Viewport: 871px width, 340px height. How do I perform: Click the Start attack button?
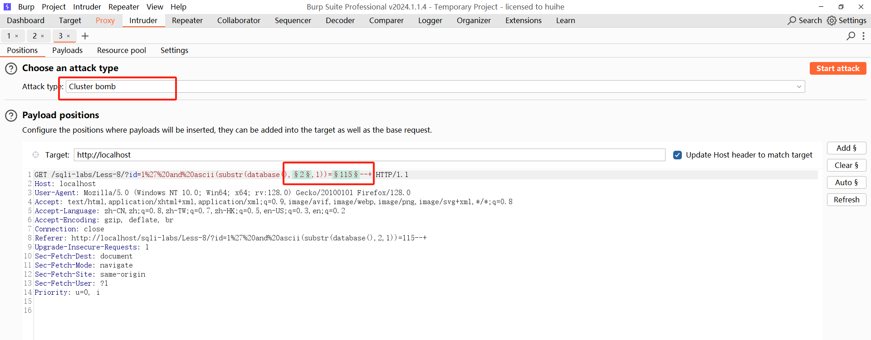point(838,68)
